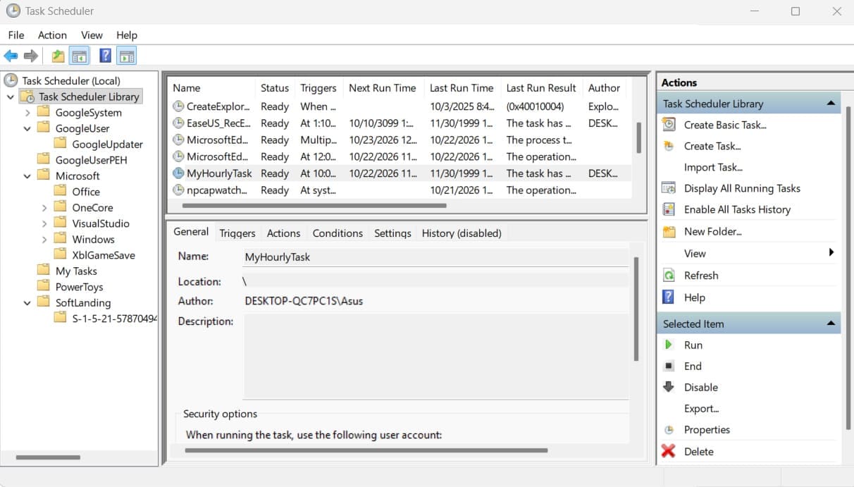This screenshot has width=854, height=487.
Task: Expand the Windows folder chevron
Action: [x=44, y=240]
